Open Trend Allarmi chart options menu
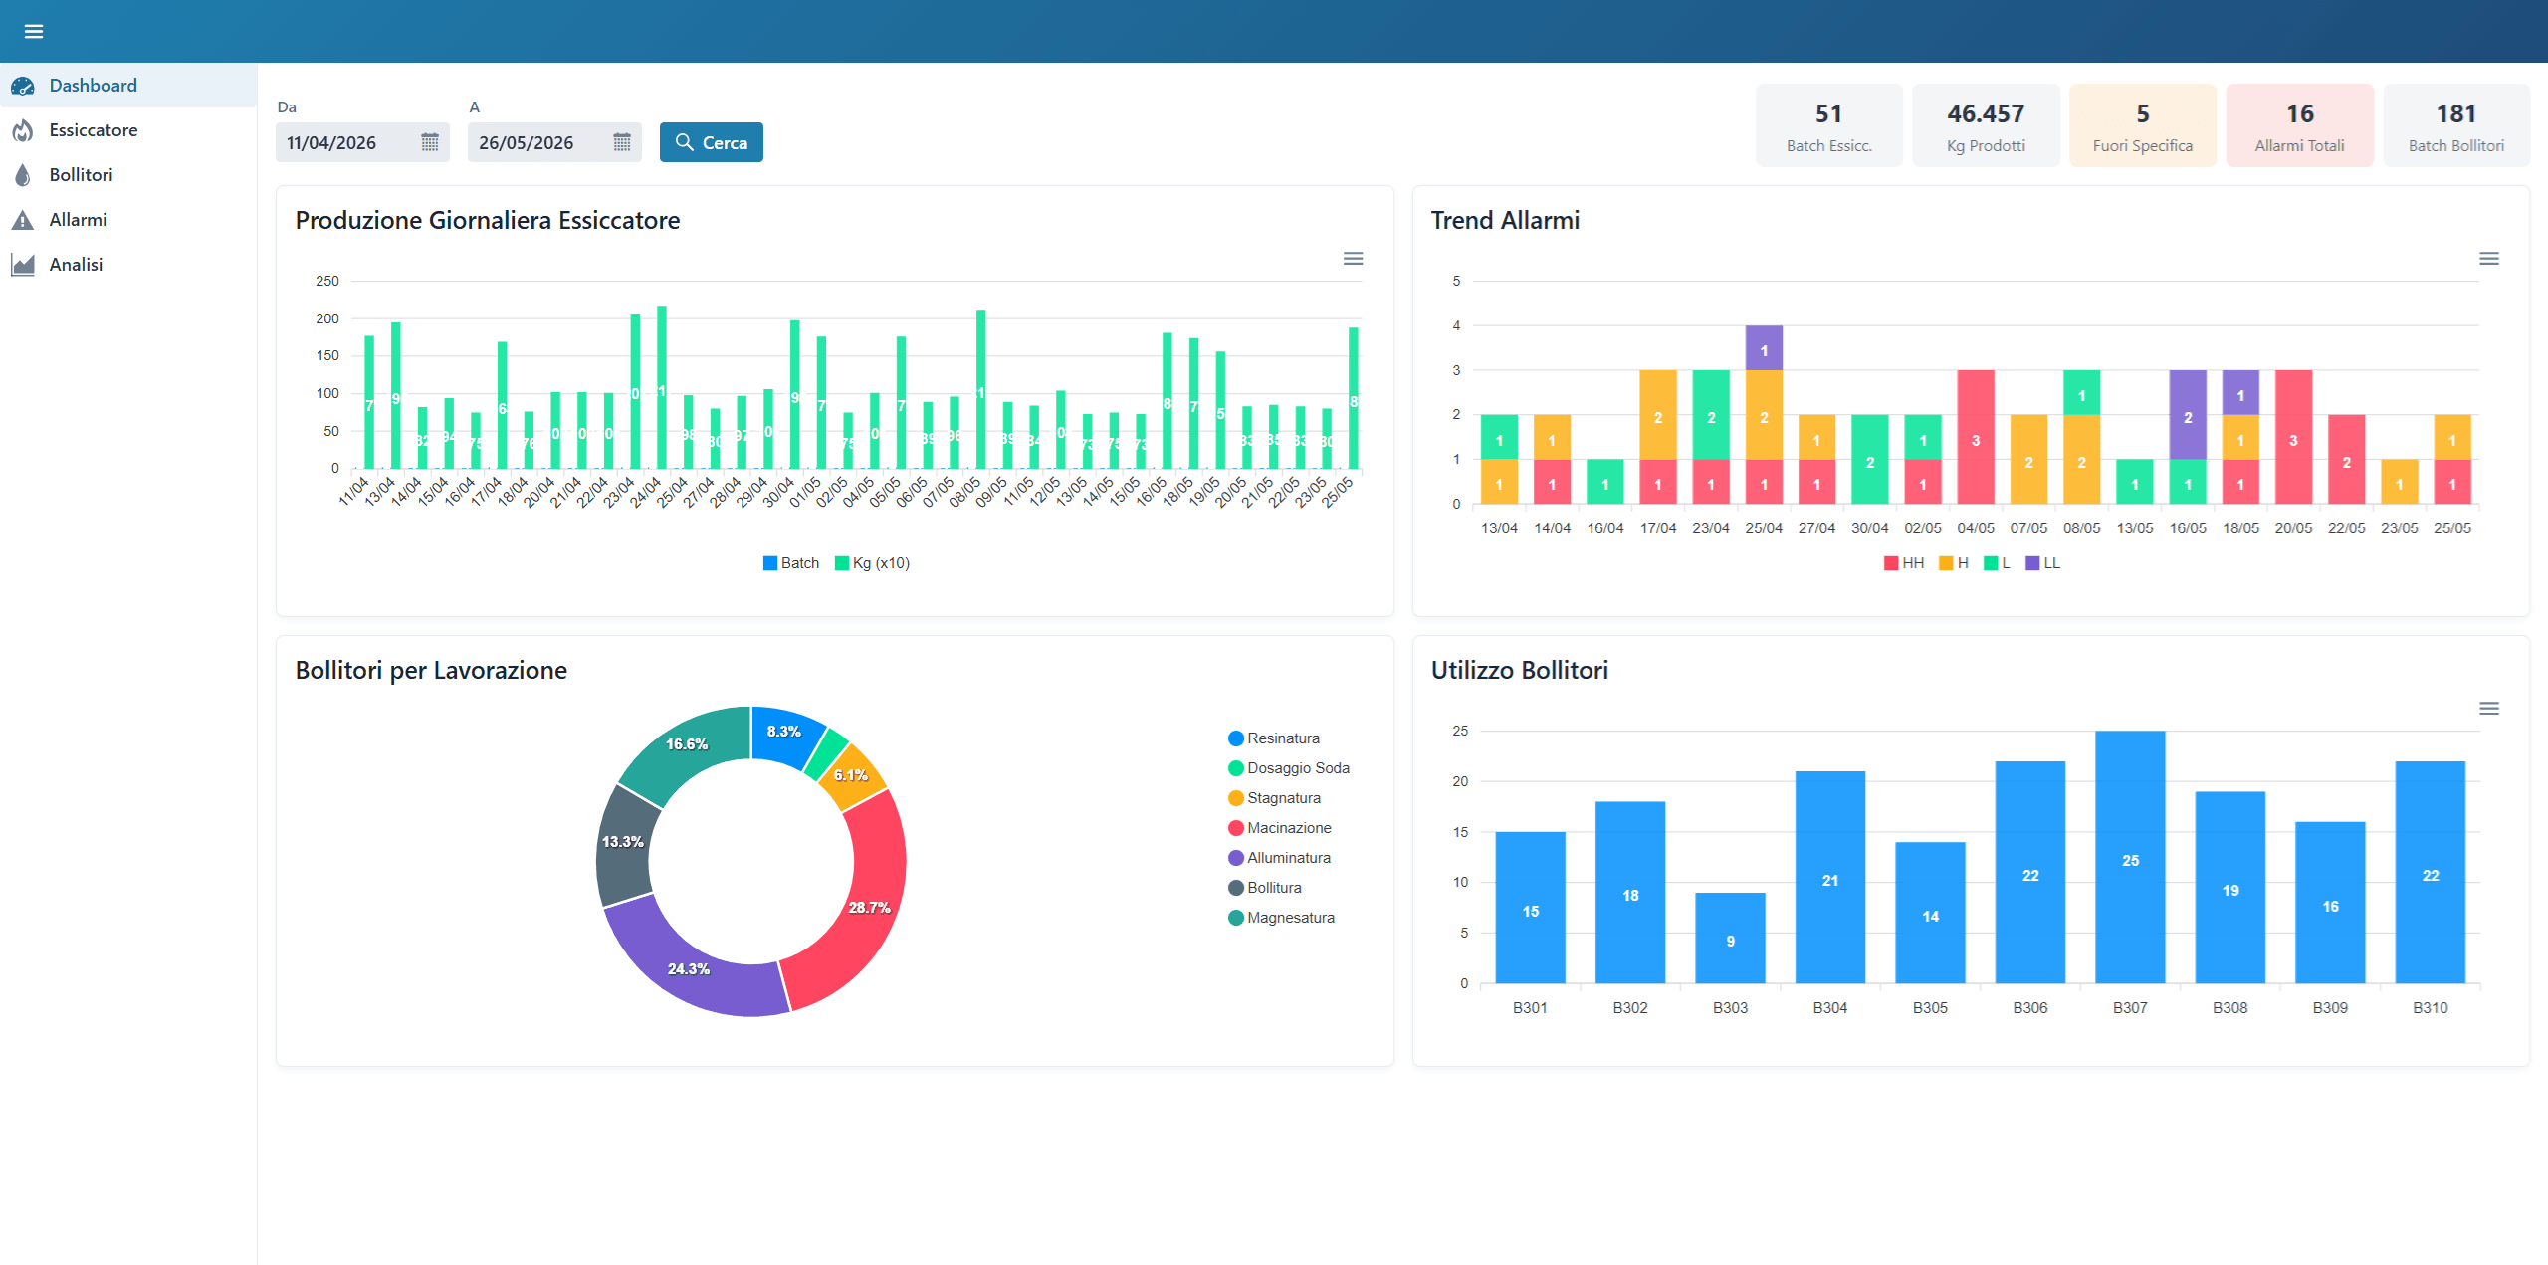 point(2489,259)
